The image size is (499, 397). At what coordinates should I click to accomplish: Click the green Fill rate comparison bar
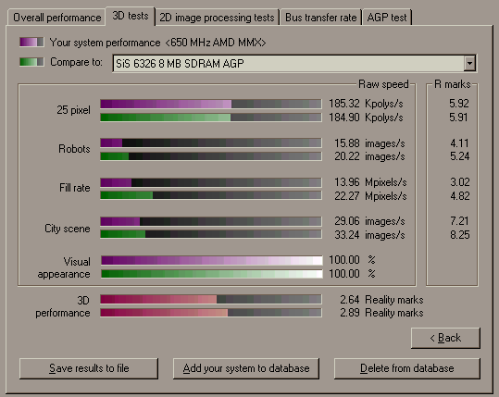tap(211, 195)
